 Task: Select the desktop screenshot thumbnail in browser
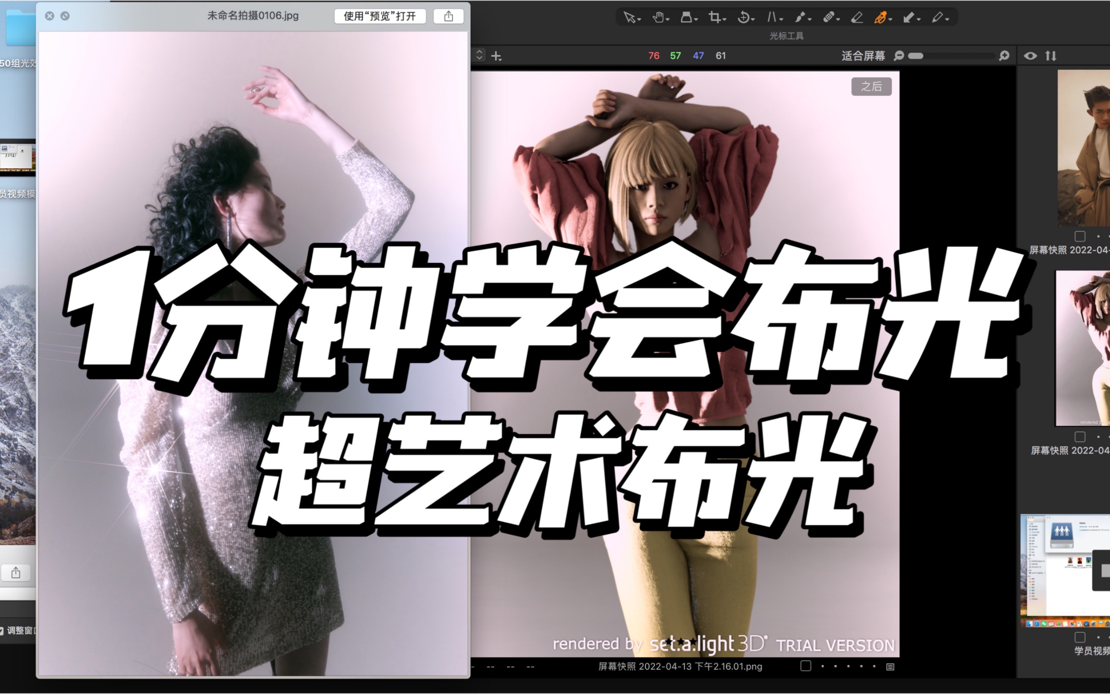click(1065, 570)
